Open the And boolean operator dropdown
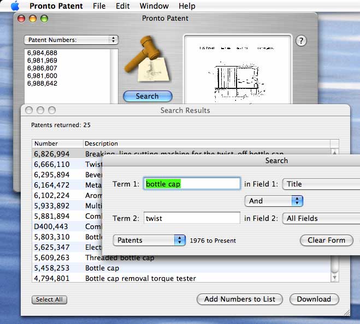Screen dimensions: 360x324 [x=274, y=201]
